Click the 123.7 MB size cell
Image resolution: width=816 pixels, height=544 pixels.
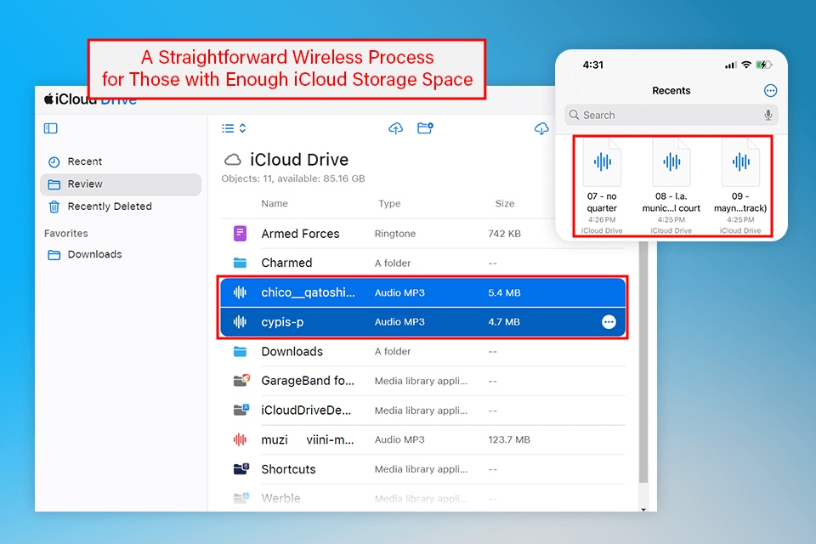(509, 440)
